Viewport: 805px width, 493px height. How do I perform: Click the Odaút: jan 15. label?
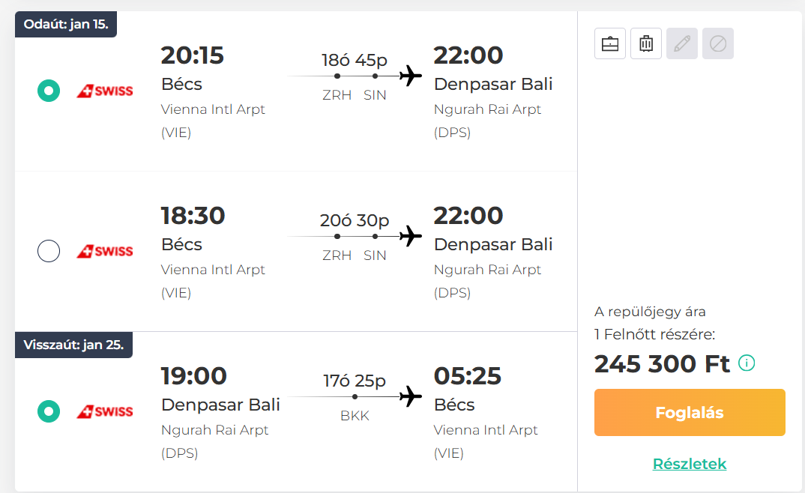(x=66, y=24)
